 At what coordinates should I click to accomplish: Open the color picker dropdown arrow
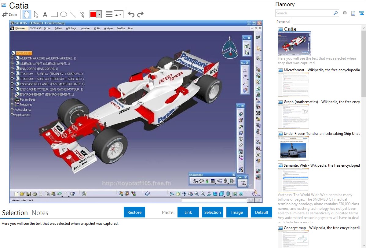99,14
